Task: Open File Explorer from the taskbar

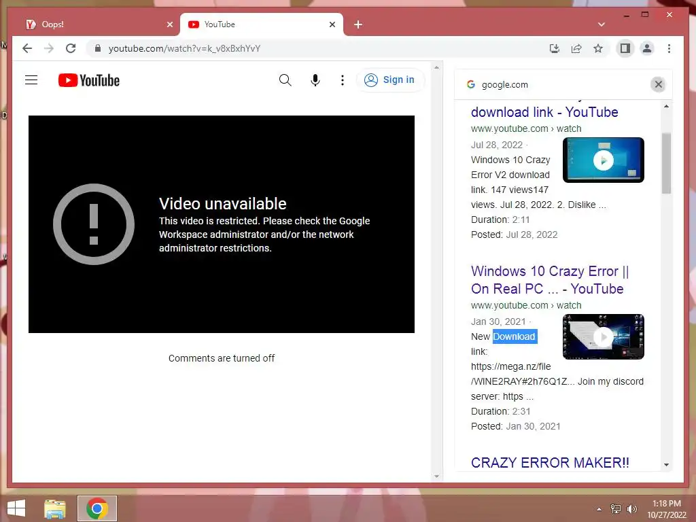Action: point(55,508)
